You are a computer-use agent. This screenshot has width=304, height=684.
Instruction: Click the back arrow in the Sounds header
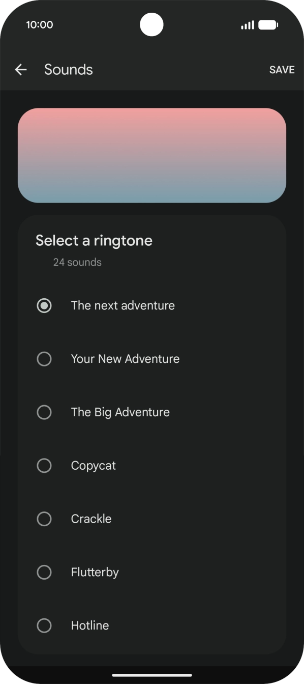click(x=20, y=70)
